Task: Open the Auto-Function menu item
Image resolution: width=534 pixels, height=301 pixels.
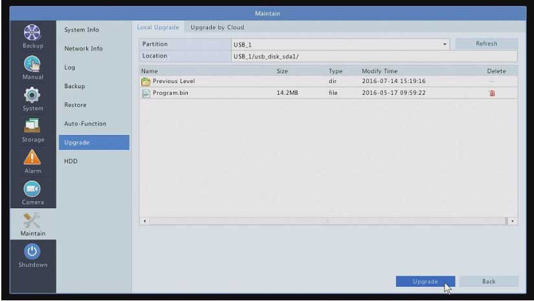Action: (x=85, y=123)
